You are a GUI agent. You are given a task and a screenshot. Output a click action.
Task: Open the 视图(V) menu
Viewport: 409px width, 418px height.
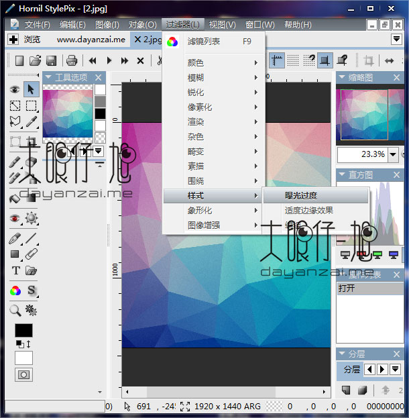coord(222,25)
